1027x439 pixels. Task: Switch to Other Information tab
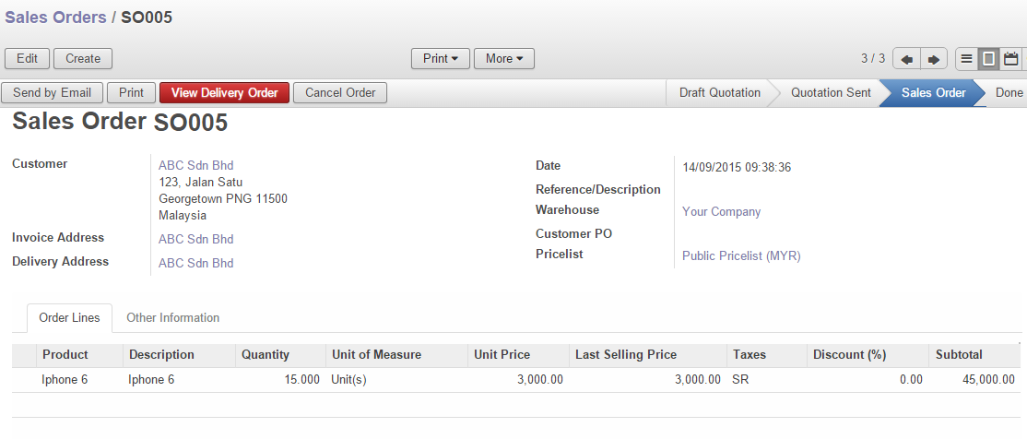click(172, 318)
